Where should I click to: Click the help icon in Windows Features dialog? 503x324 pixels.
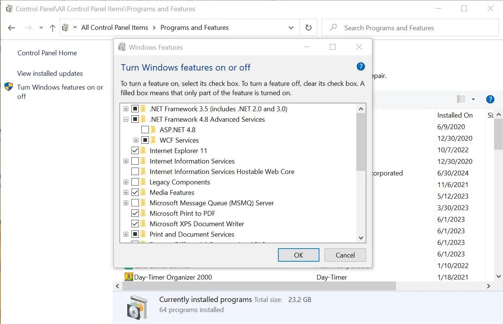coord(361,67)
